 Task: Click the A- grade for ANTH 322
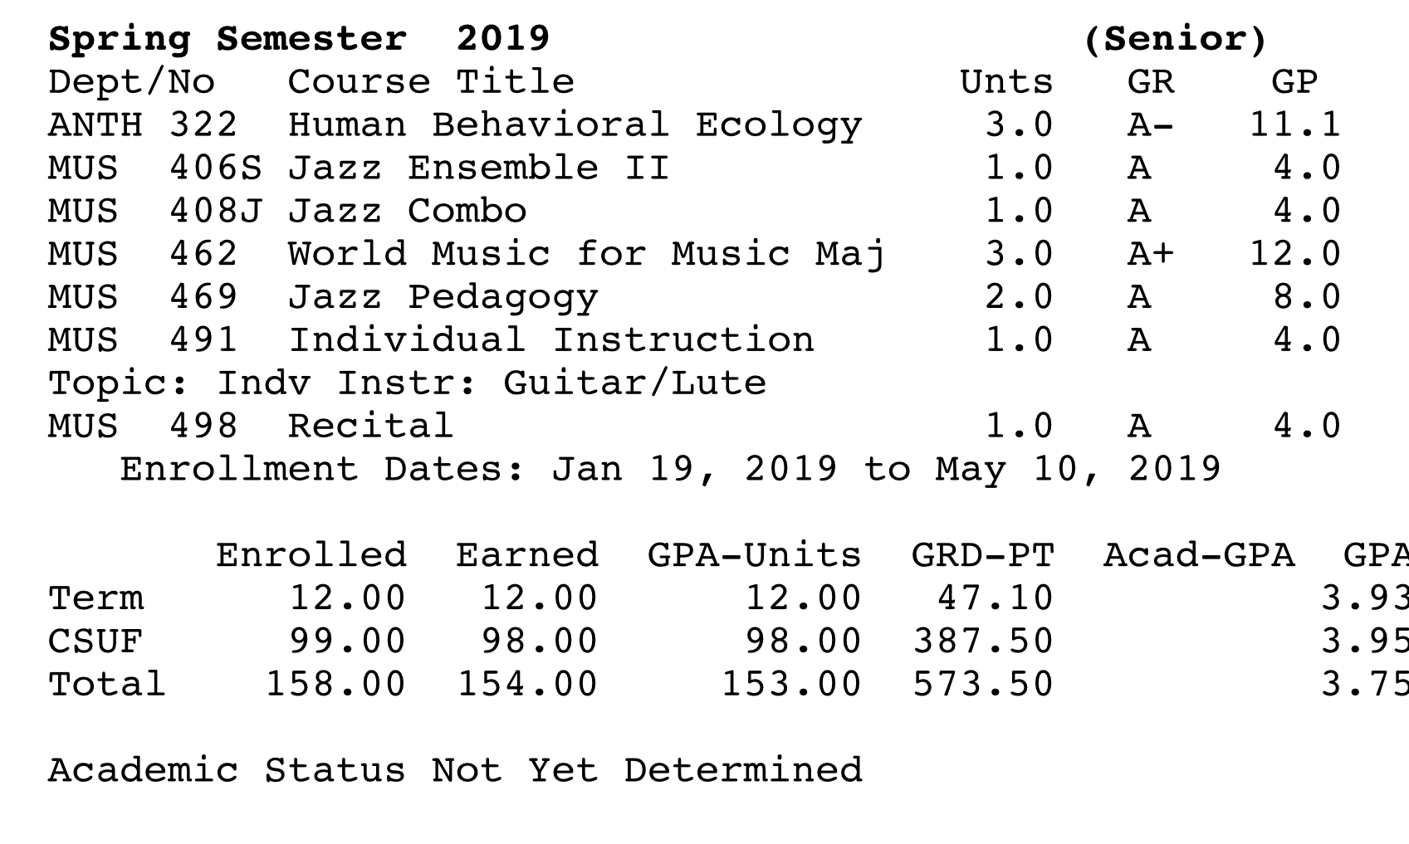tap(1151, 125)
